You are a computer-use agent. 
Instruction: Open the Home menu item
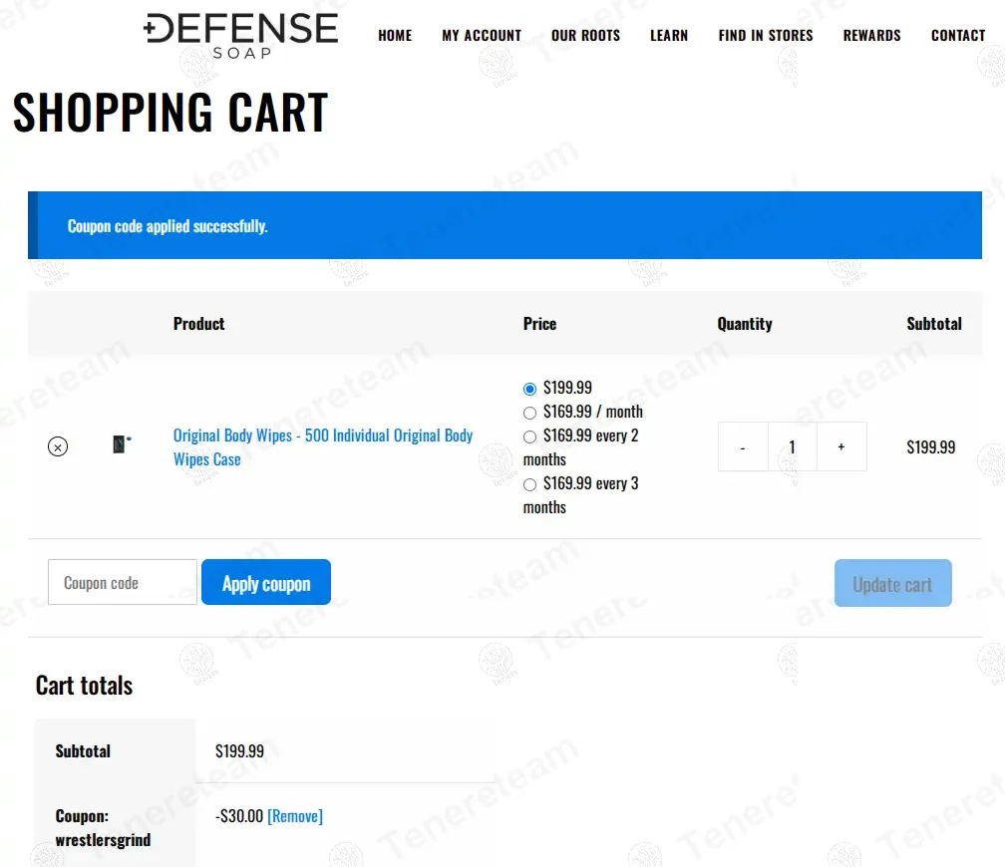[x=395, y=35]
